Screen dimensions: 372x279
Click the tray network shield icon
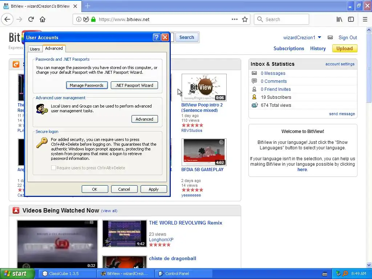[338, 274]
